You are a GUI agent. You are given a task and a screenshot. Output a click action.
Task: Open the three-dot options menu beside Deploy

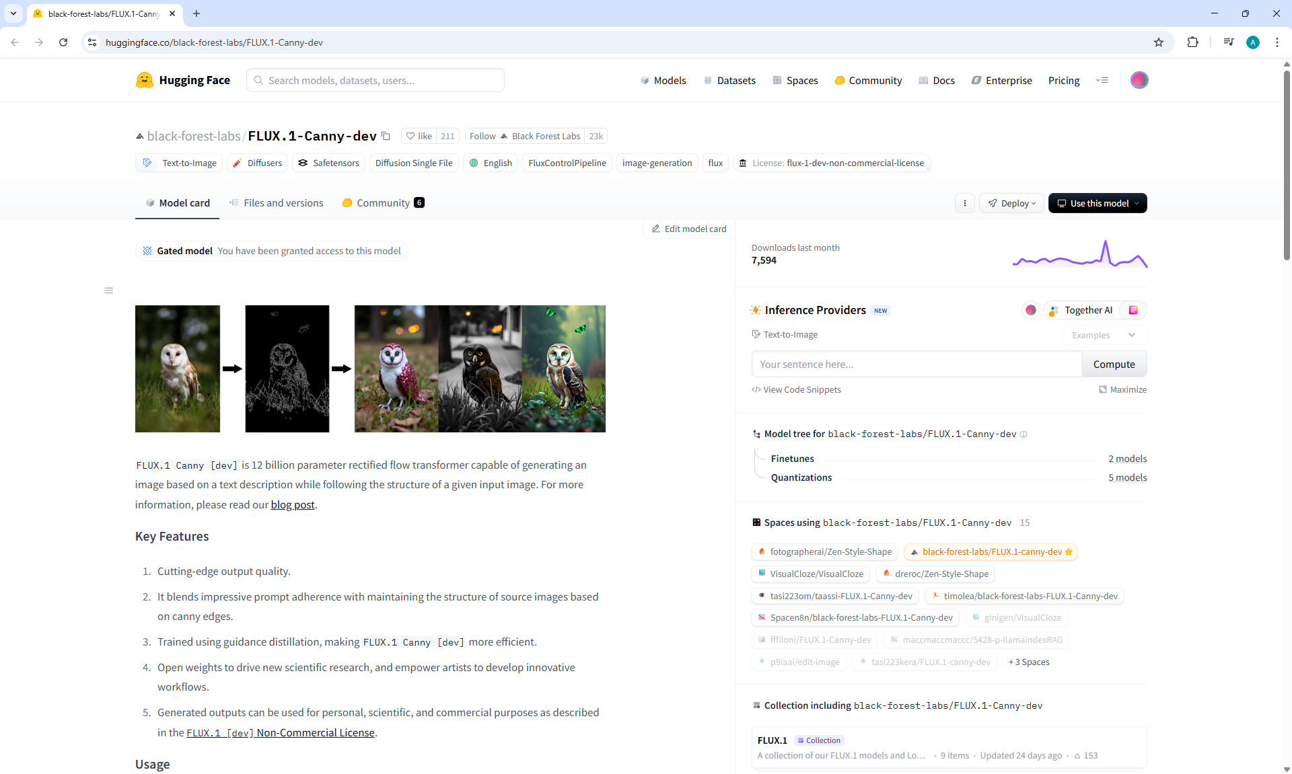(964, 203)
